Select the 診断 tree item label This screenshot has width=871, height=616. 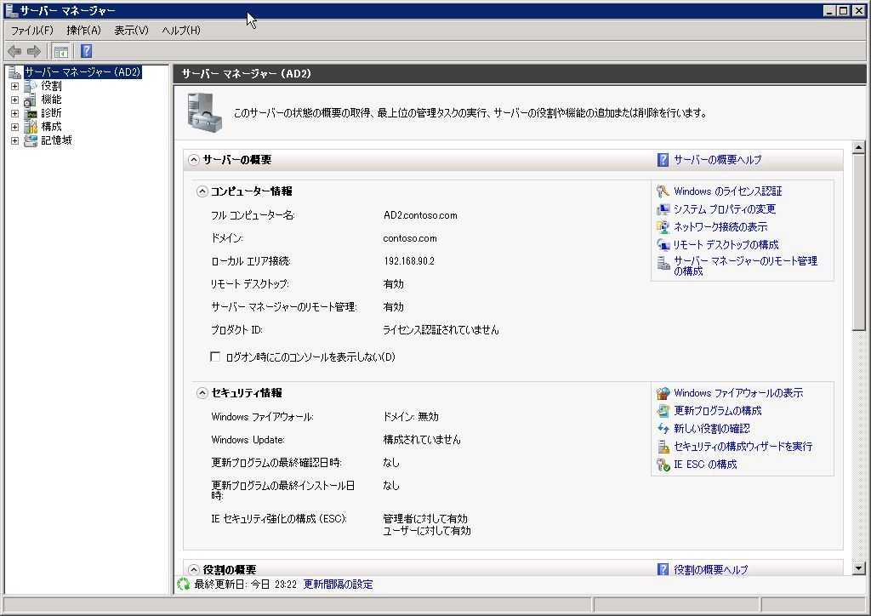[51, 113]
